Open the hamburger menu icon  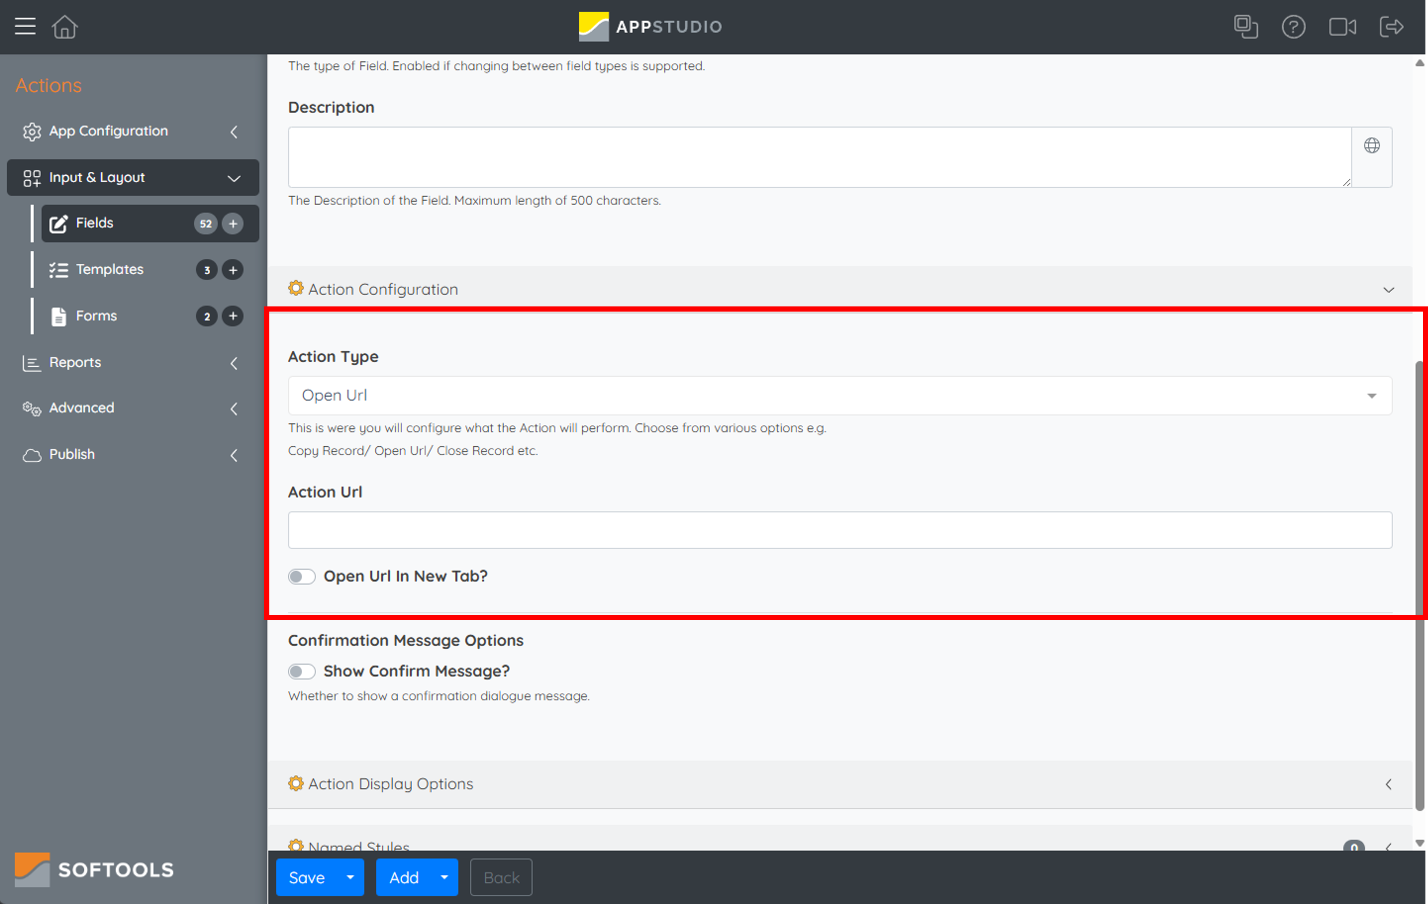coord(25,27)
